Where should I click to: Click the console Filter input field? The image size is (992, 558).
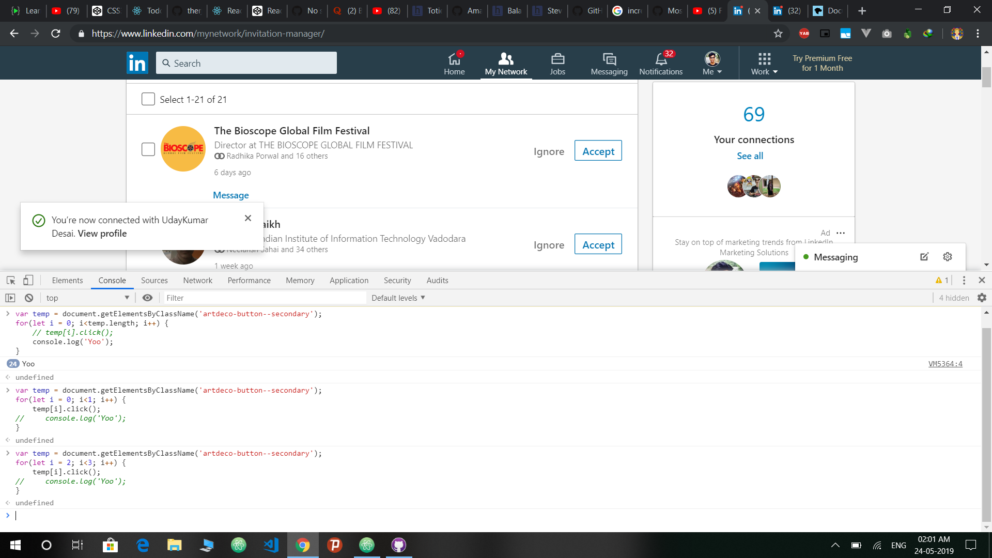pyautogui.click(x=265, y=298)
